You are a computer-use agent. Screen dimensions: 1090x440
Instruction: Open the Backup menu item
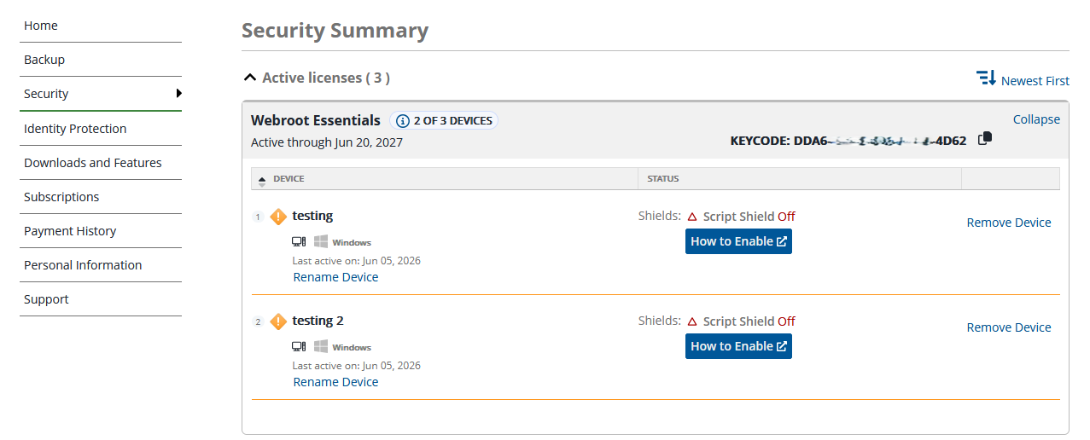[x=44, y=60]
